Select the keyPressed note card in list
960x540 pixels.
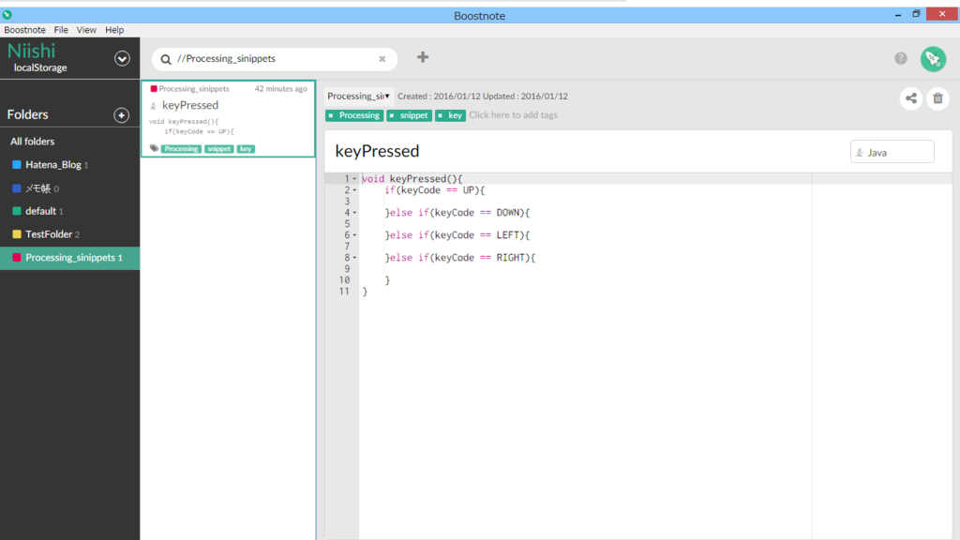(229, 119)
